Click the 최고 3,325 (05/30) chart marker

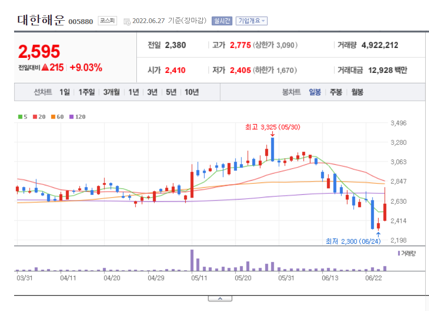272,127
